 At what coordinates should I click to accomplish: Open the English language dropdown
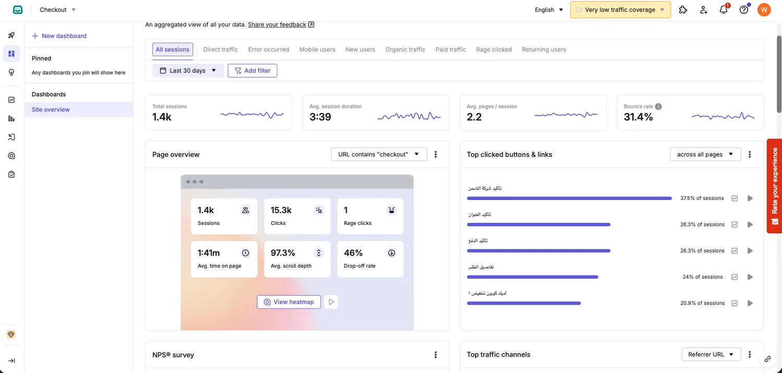(549, 9)
